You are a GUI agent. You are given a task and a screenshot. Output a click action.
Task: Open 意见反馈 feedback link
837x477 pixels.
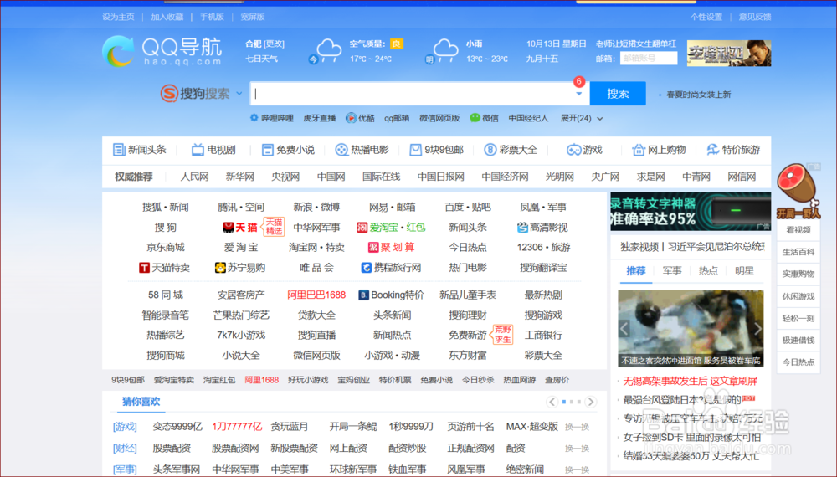click(x=755, y=17)
